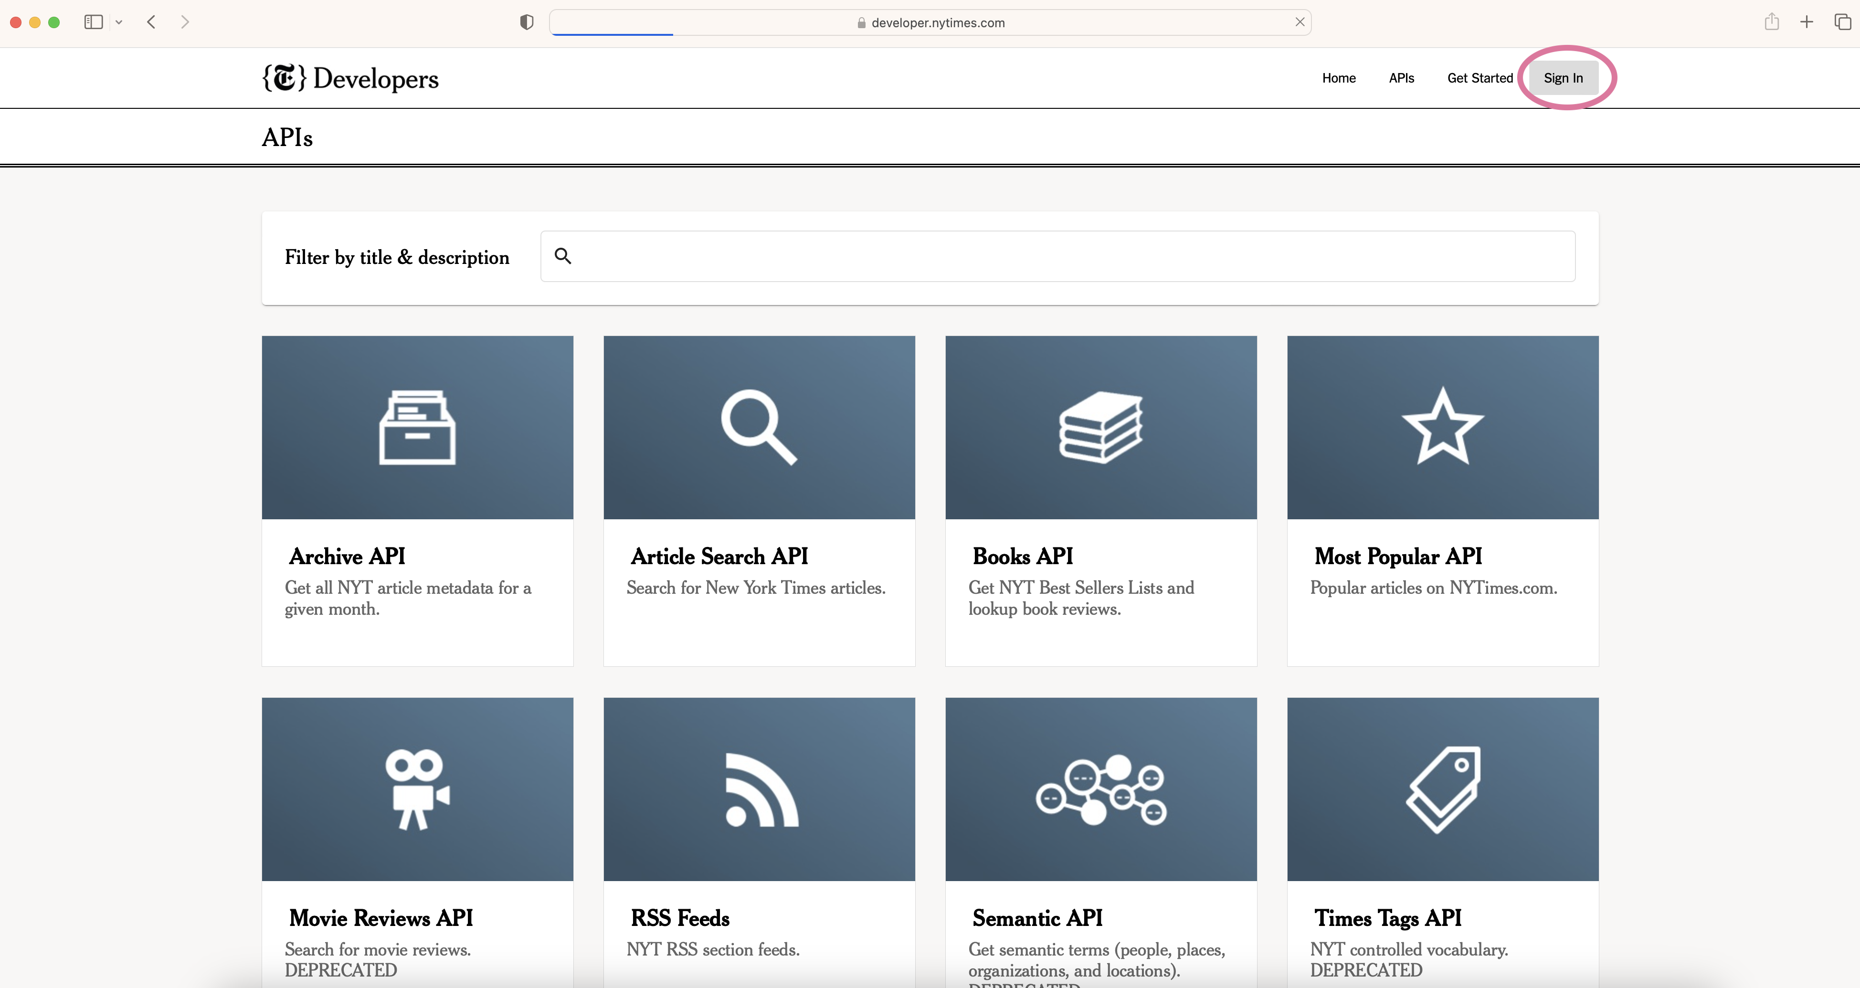Add a new tab with plus icon
Screen dimensions: 1860x988
coord(1807,21)
